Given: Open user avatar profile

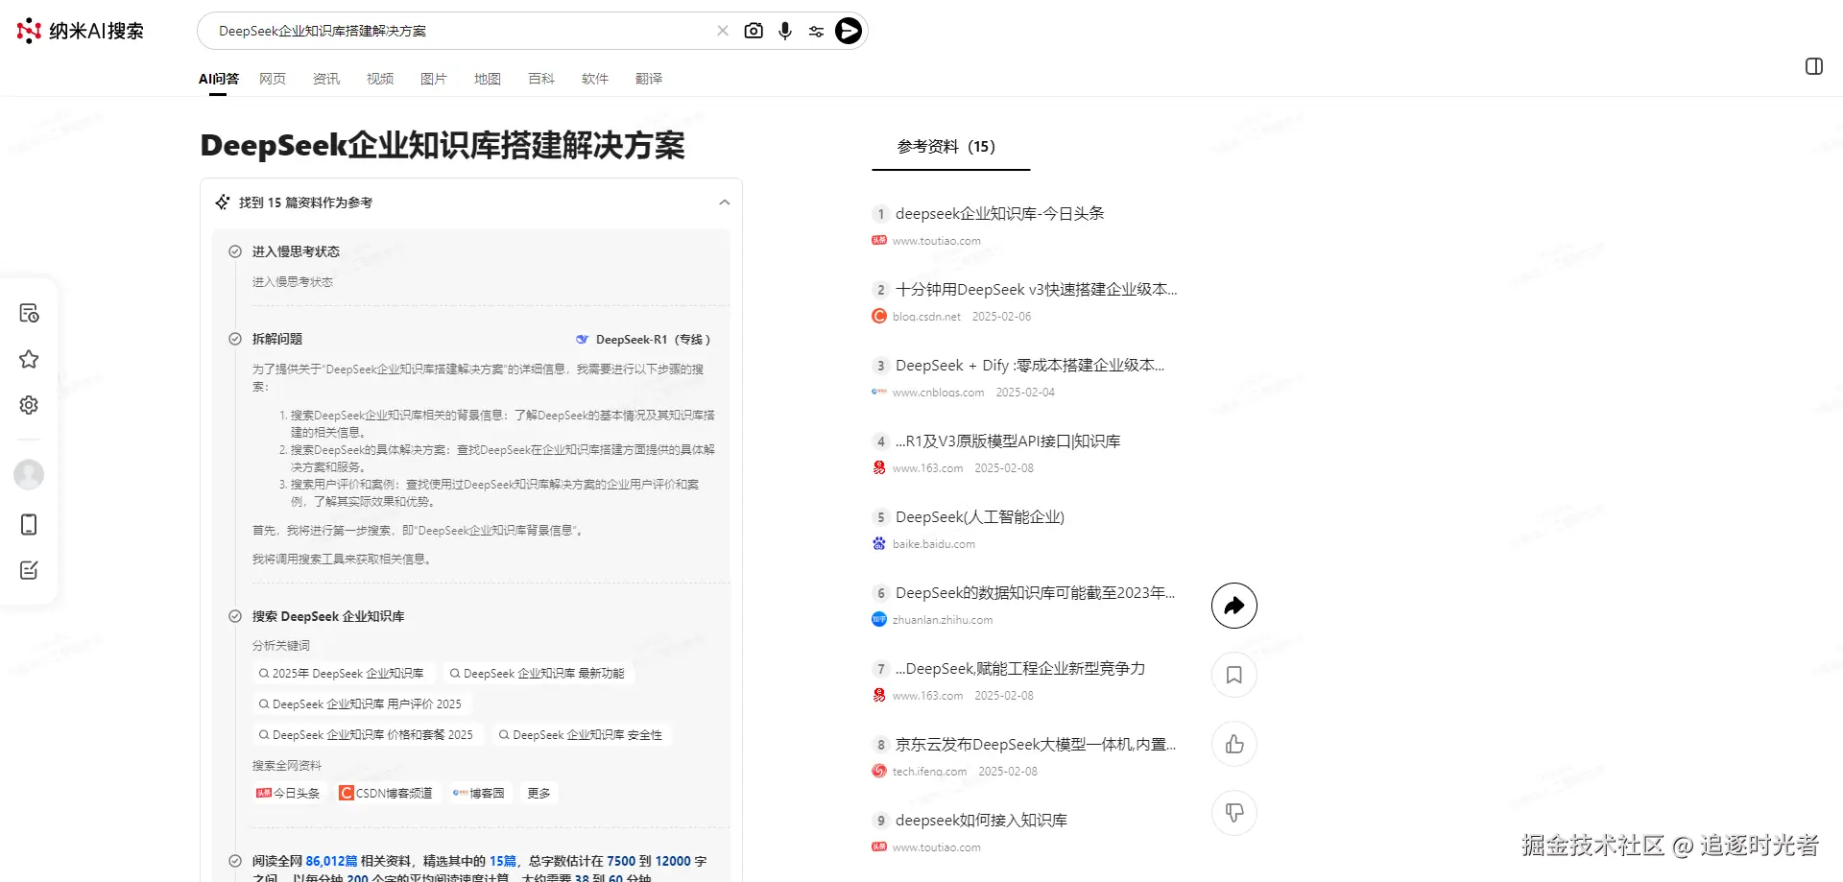Looking at the screenshot, I should (29, 474).
